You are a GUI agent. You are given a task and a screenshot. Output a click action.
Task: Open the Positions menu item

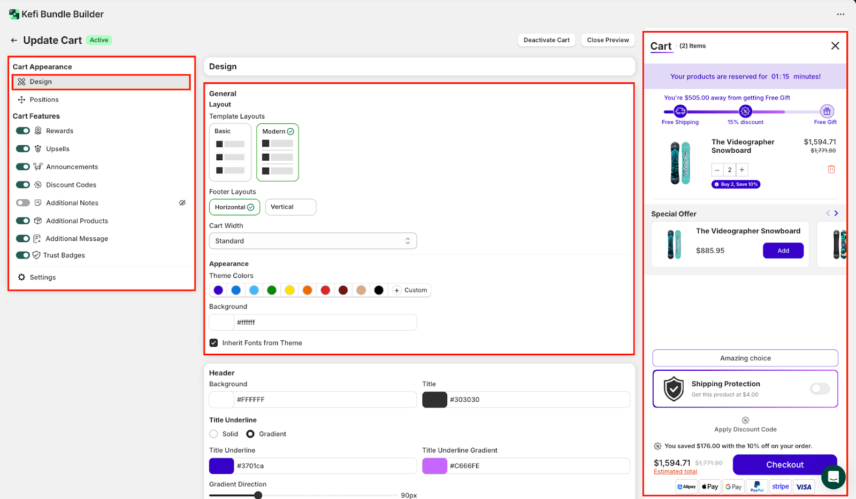pyautogui.click(x=44, y=100)
